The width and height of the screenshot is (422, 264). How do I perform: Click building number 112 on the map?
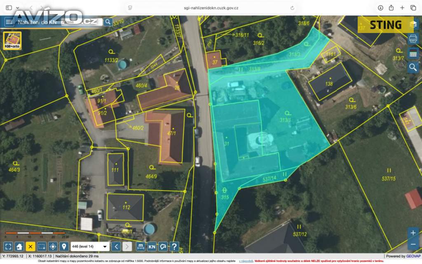pos(126,207)
